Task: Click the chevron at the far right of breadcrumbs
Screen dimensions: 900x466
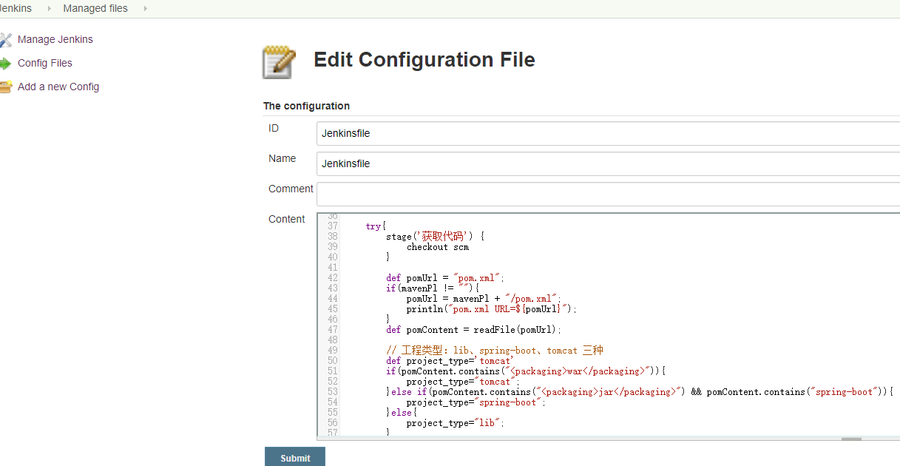Action: [146, 8]
